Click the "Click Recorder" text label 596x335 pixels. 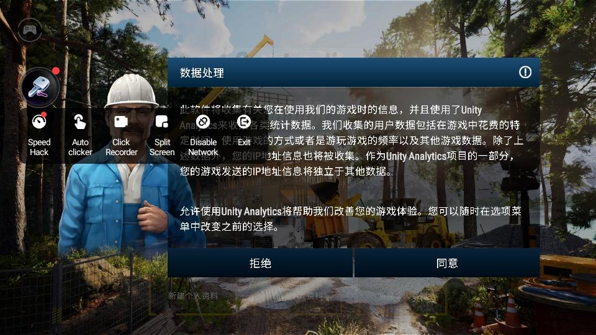point(121,147)
